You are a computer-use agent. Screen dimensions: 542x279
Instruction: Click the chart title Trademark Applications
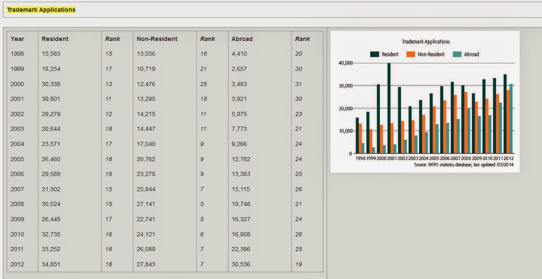(x=425, y=41)
